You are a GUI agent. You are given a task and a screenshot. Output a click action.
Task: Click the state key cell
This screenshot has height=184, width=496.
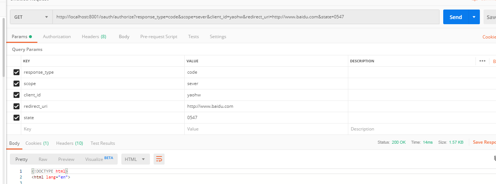(x=103, y=118)
